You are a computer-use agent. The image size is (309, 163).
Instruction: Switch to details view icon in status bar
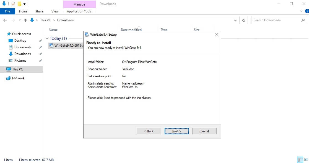pos(300,160)
